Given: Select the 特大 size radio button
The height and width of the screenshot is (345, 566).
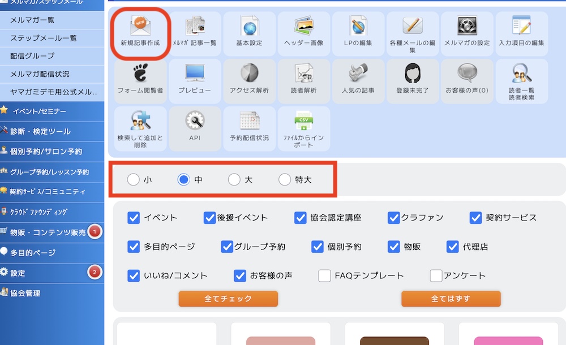Looking at the screenshot, I should pyautogui.click(x=285, y=180).
